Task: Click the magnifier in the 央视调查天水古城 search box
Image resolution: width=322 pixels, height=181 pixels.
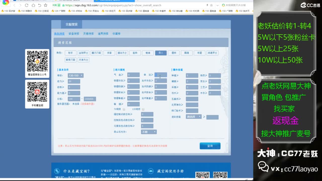Action: click(x=223, y=5)
